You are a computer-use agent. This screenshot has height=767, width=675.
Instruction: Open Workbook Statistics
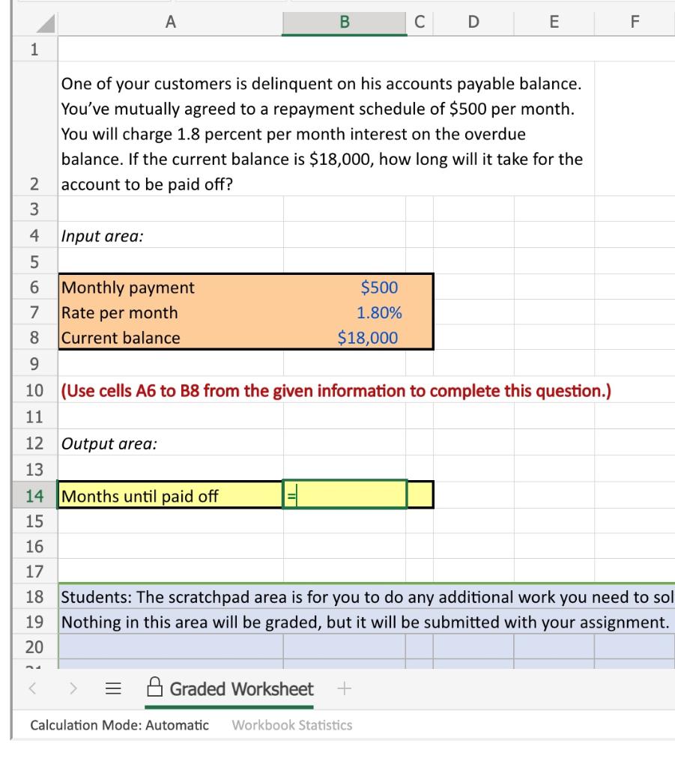point(292,725)
